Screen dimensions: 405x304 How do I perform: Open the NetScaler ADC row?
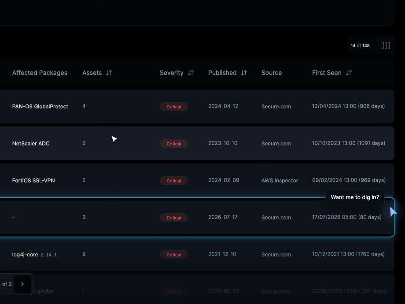197,143
